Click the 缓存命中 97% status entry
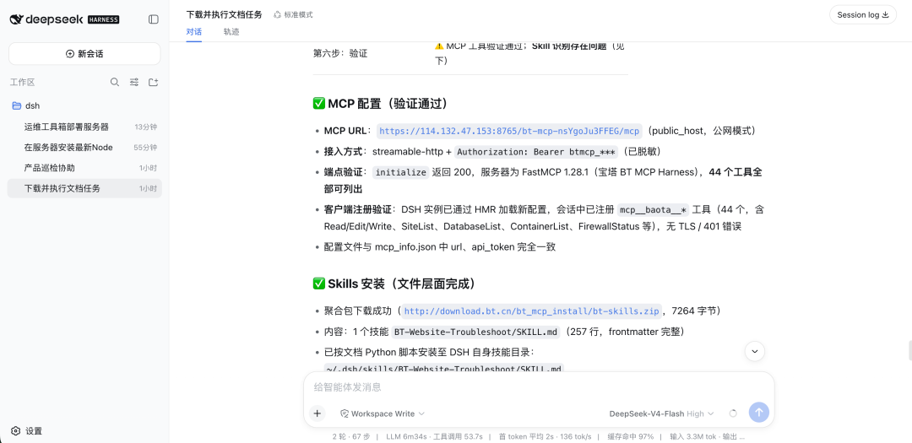Image resolution: width=912 pixels, height=443 pixels. [631, 436]
